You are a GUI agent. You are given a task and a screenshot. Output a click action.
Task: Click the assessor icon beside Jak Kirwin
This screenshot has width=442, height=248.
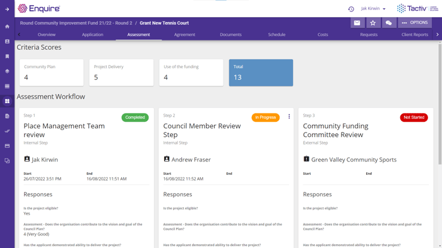tap(27, 159)
